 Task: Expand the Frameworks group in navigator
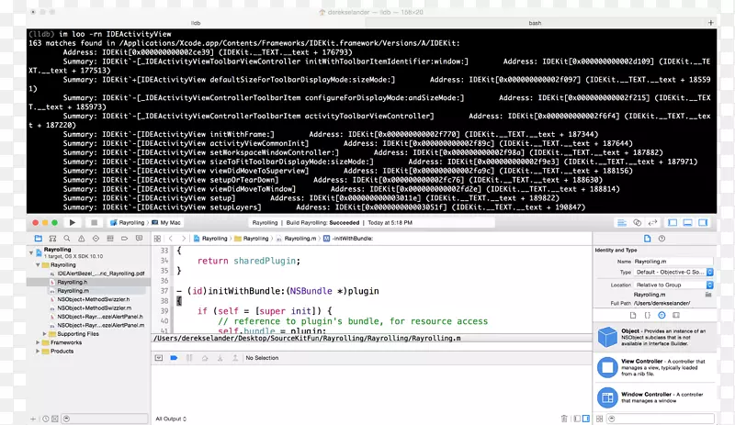tap(39, 342)
